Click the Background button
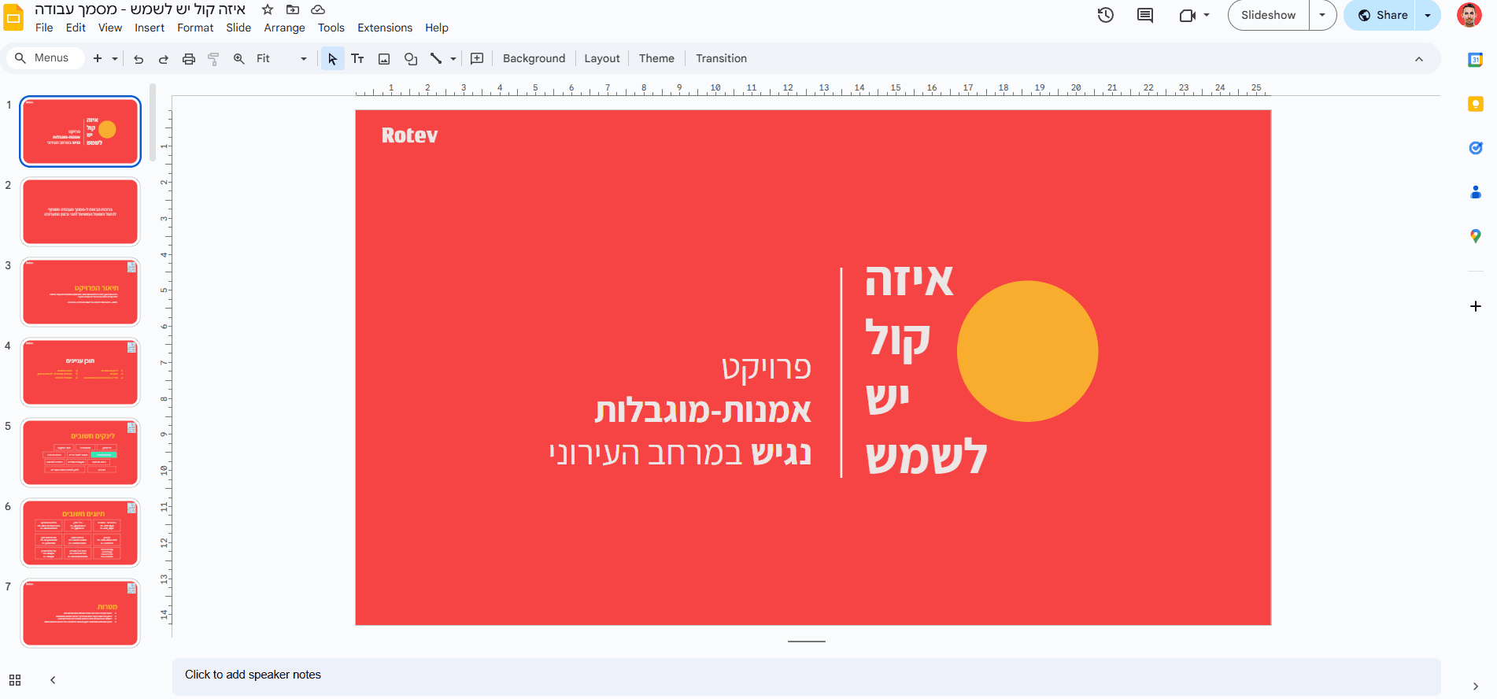 (534, 58)
